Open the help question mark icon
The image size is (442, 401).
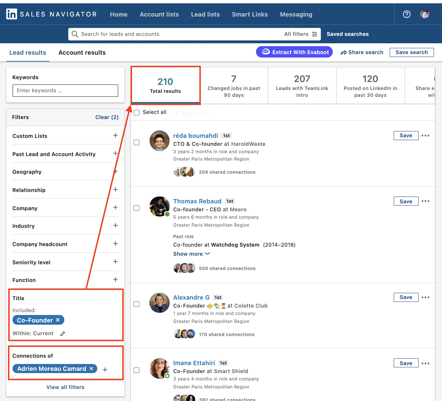(x=407, y=14)
